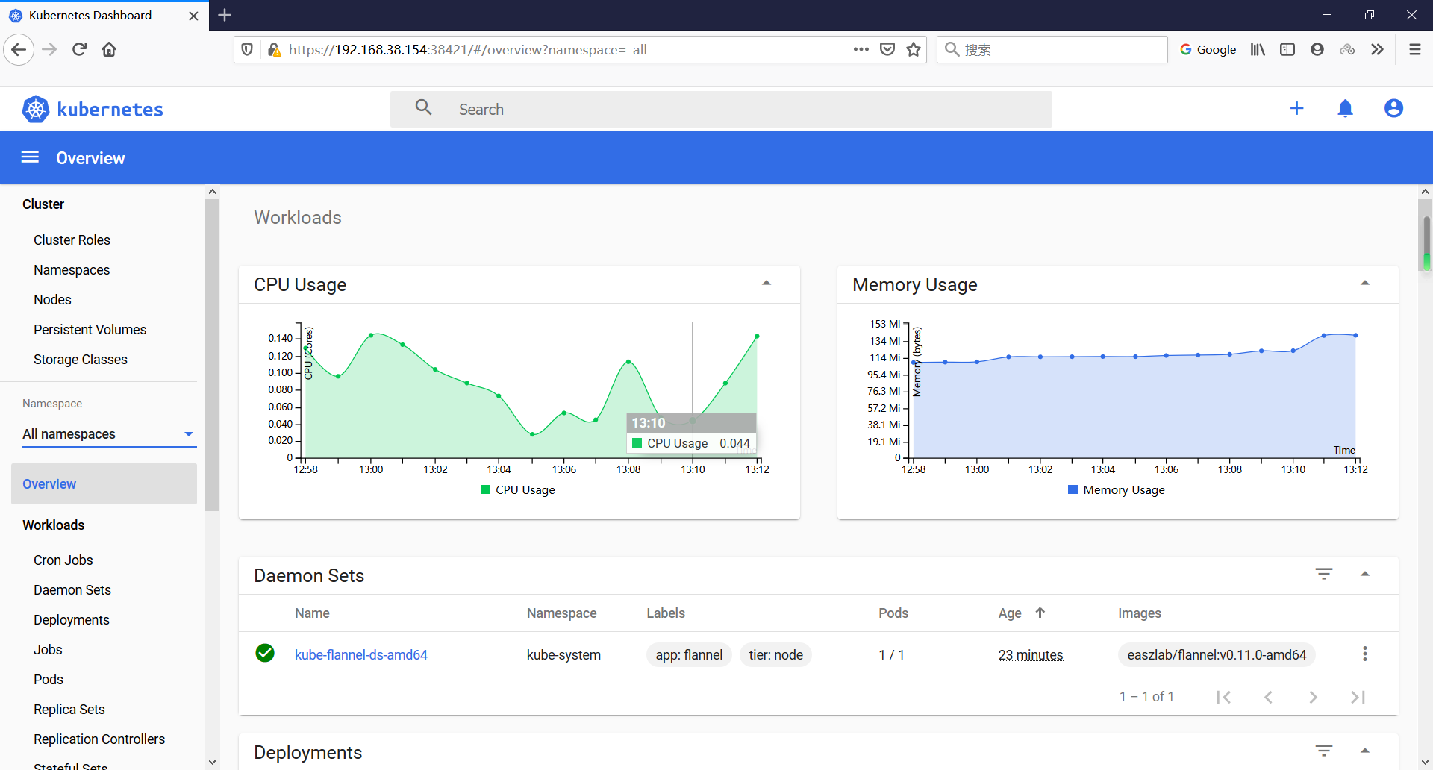
Task: Click the dashboard search magnifier icon
Action: pos(424,108)
